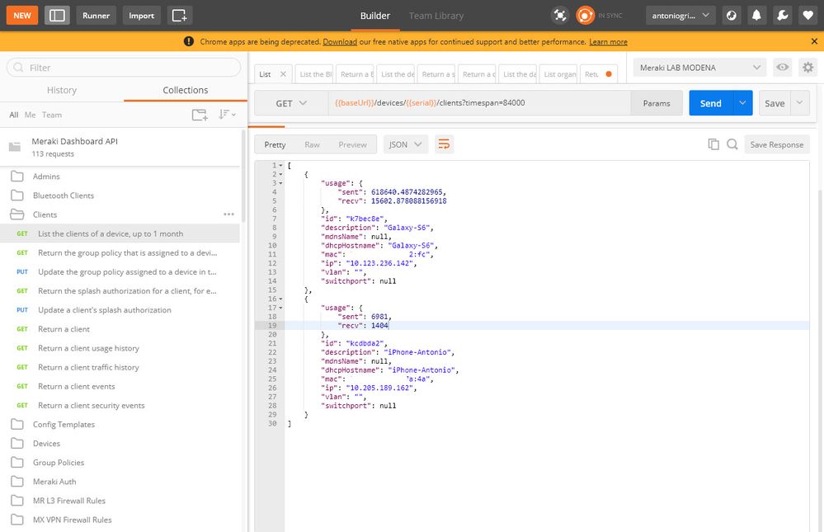The image size is (824, 532).
Task: Switch to the List organ request tab
Action: click(x=558, y=74)
